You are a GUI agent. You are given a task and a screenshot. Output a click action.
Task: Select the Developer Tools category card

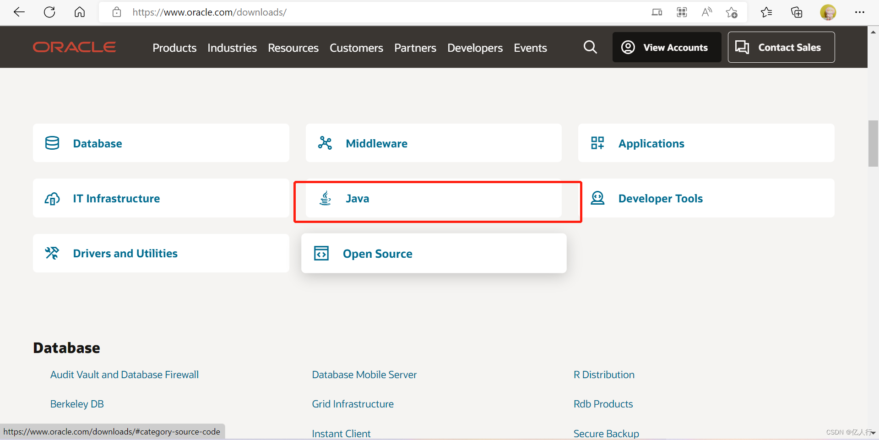pos(706,198)
